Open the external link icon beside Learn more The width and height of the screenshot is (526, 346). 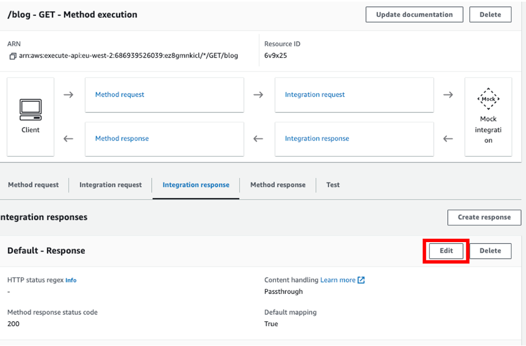point(360,280)
